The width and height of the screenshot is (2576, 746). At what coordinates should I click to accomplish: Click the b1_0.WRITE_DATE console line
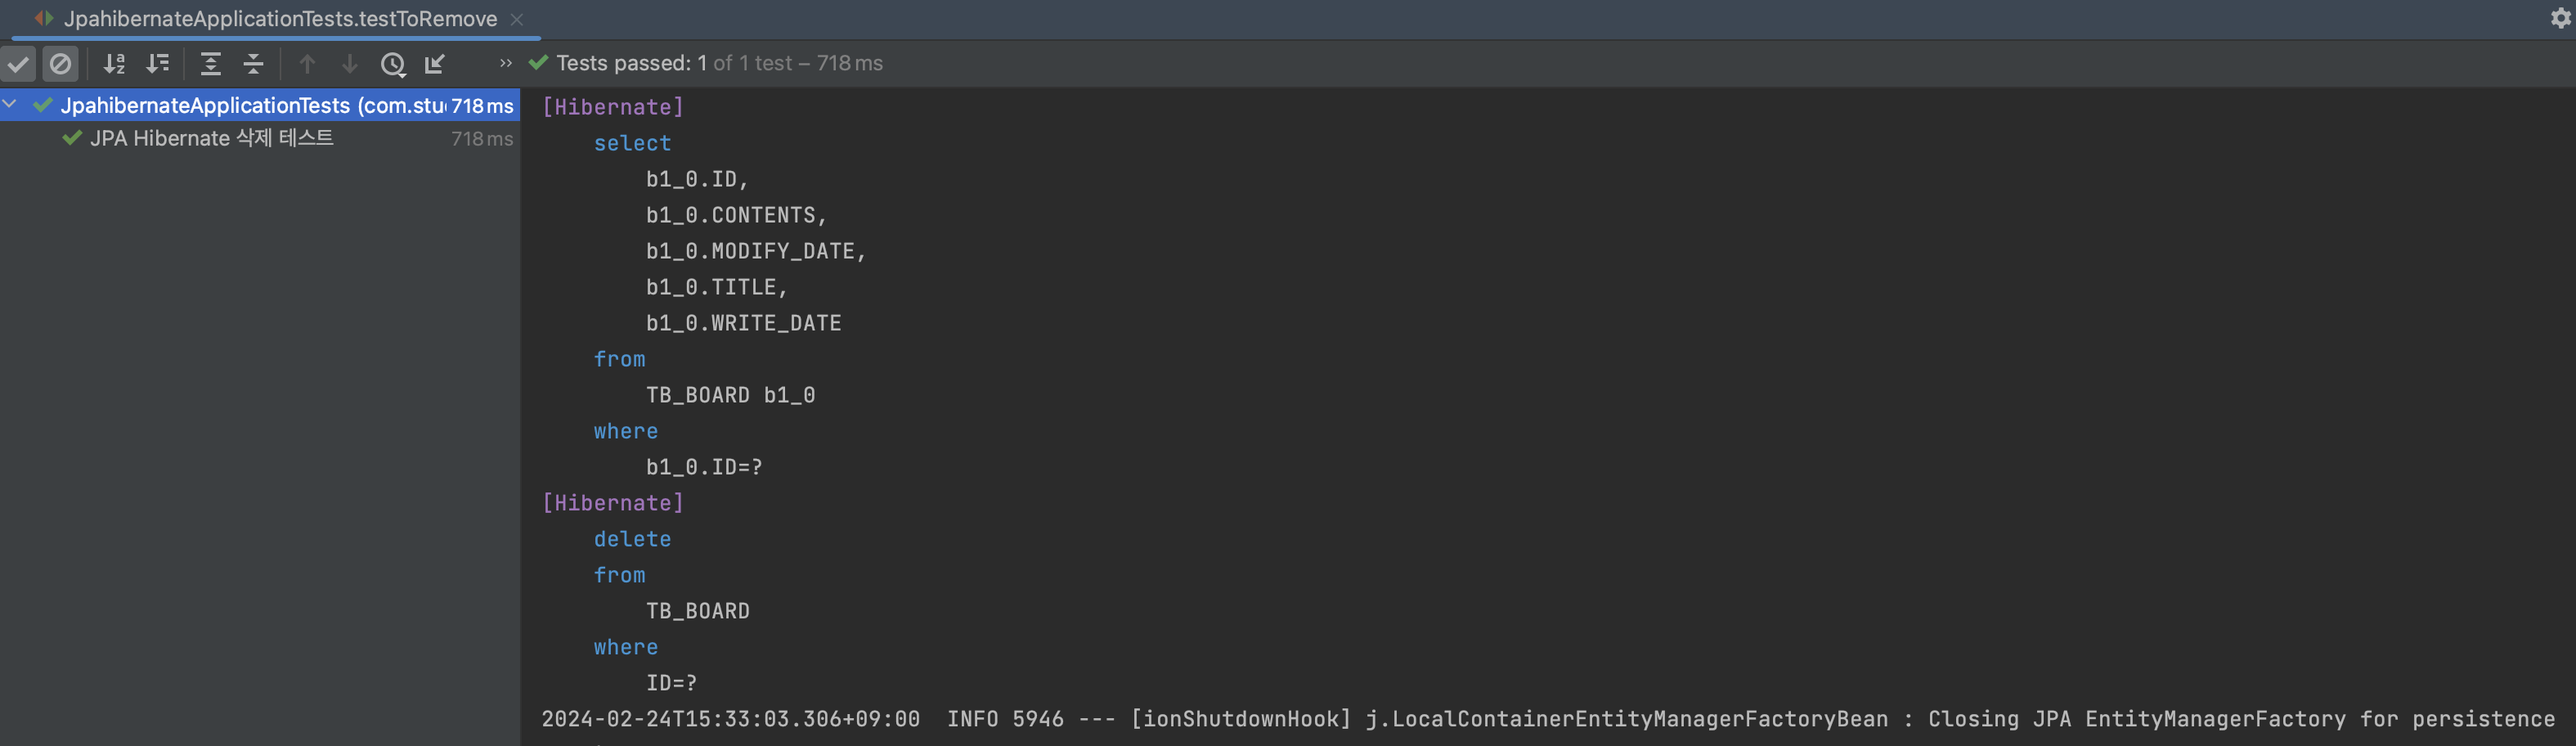[x=744, y=323]
